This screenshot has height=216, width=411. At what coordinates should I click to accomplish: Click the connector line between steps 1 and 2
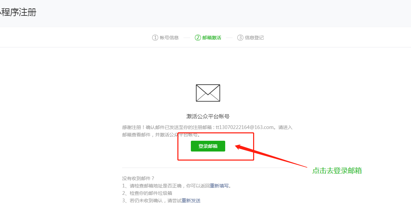coord(187,38)
